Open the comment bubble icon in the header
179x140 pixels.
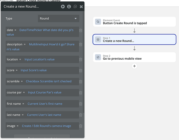(x=75, y=6)
